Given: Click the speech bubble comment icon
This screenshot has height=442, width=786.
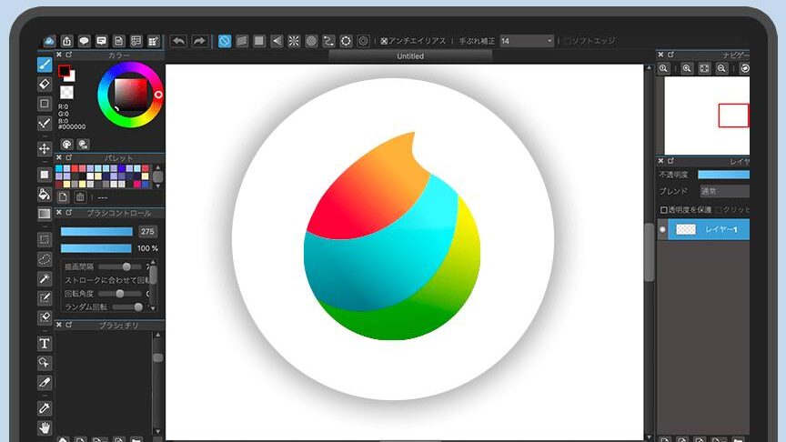Looking at the screenshot, I should 85,41.
